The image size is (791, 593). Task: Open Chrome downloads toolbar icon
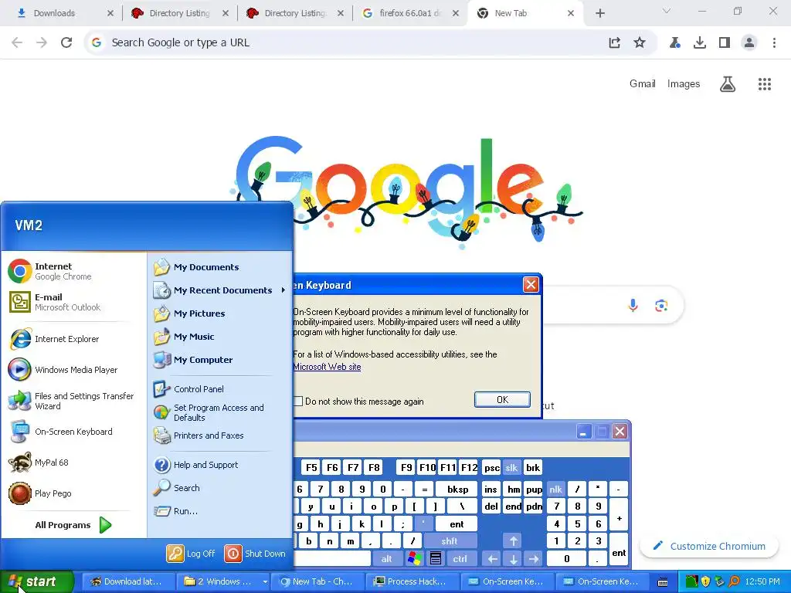click(700, 42)
